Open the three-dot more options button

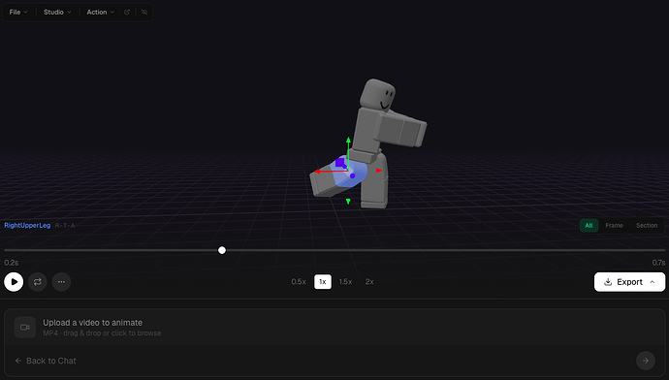[61, 282]
